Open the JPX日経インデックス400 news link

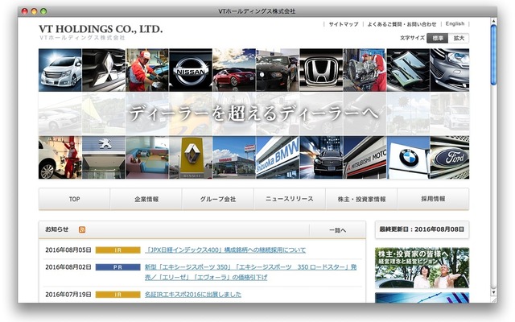225,250
